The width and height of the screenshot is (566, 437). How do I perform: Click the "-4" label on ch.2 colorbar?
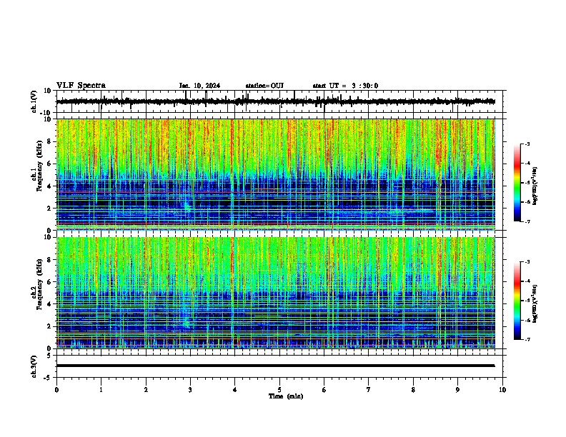[x=527, y=281]
